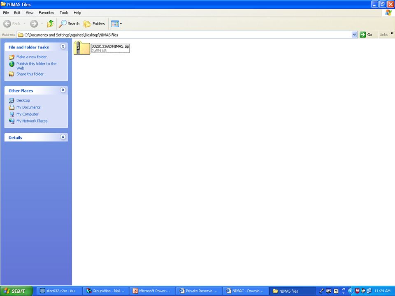Click the Start button
Image resolution: width=395 pixels, height=296 pixels.
(16, 291)
